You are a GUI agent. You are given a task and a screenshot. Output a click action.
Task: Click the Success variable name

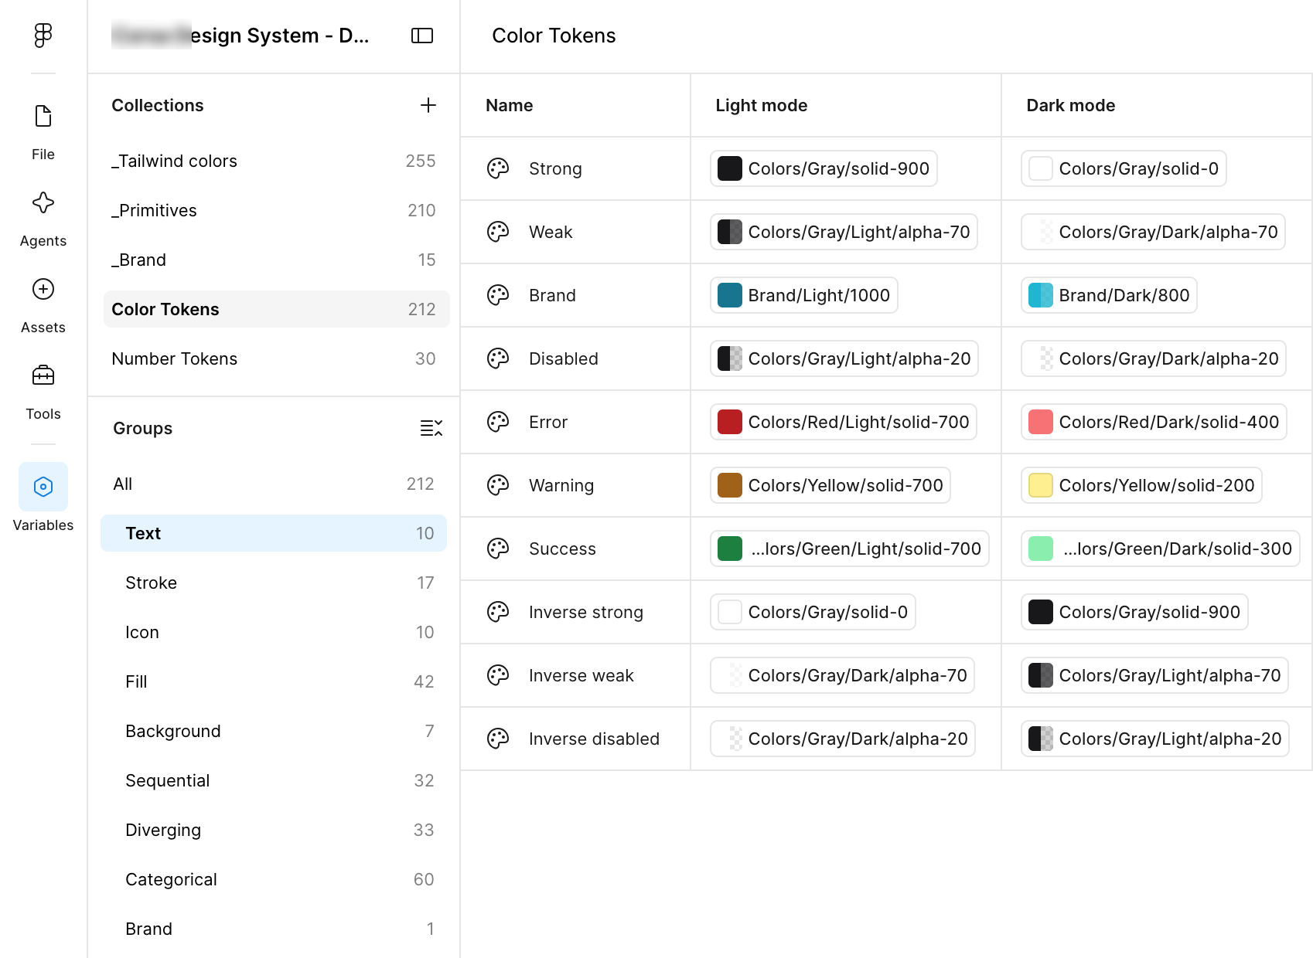pos(562,549)
